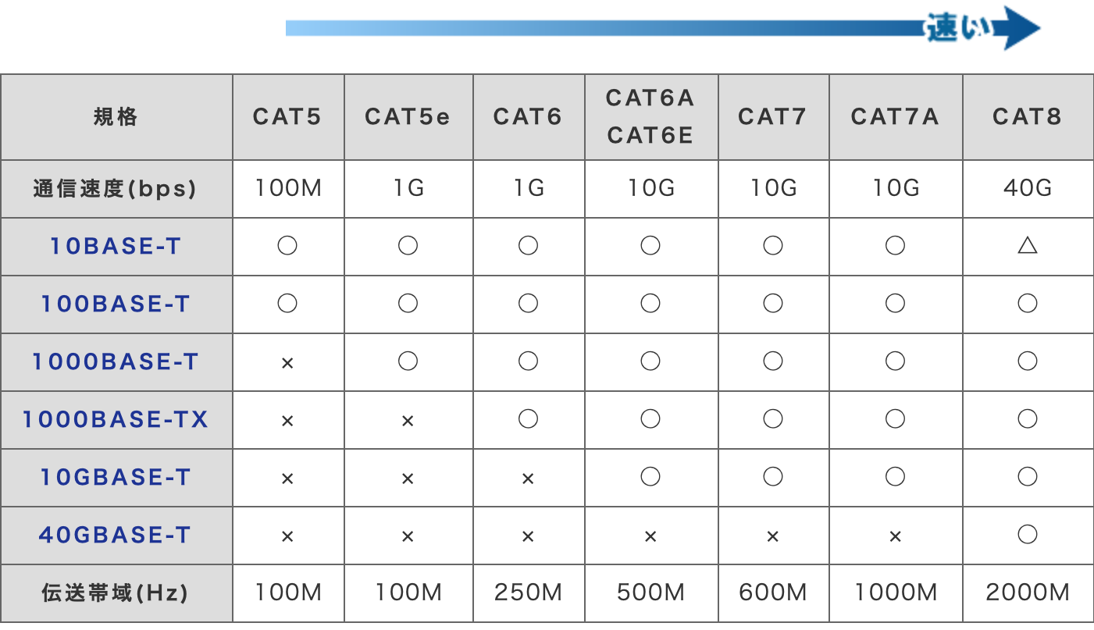The image size is (1094, 630).
Task: Open the 100BASE-T link
Action: coord(116,304)
